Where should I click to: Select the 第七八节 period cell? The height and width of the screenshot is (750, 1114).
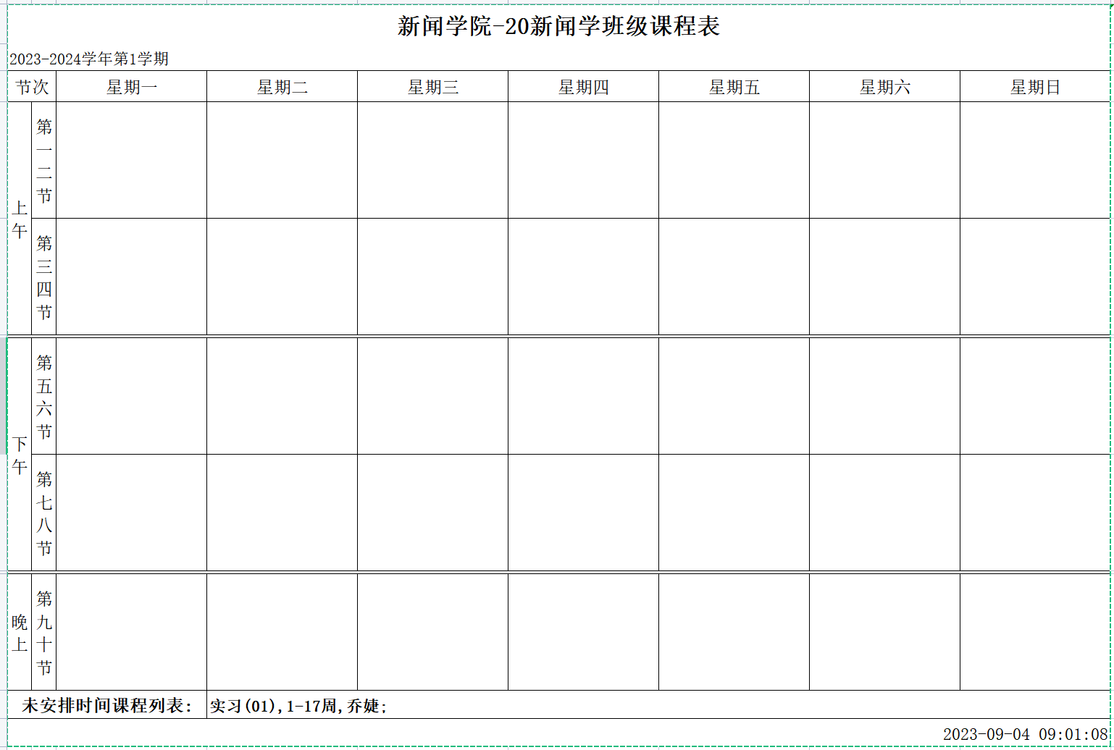44,513
